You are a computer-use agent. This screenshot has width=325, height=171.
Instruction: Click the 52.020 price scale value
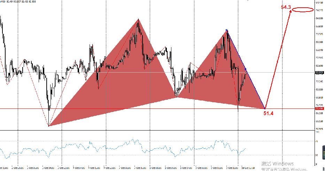[x=319, y=89]
